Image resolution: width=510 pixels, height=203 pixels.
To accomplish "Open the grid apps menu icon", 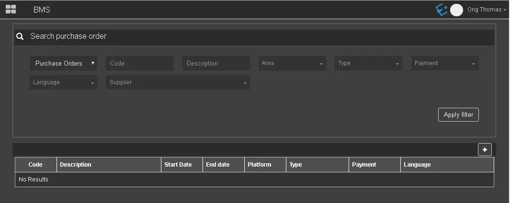I will 11,9.
